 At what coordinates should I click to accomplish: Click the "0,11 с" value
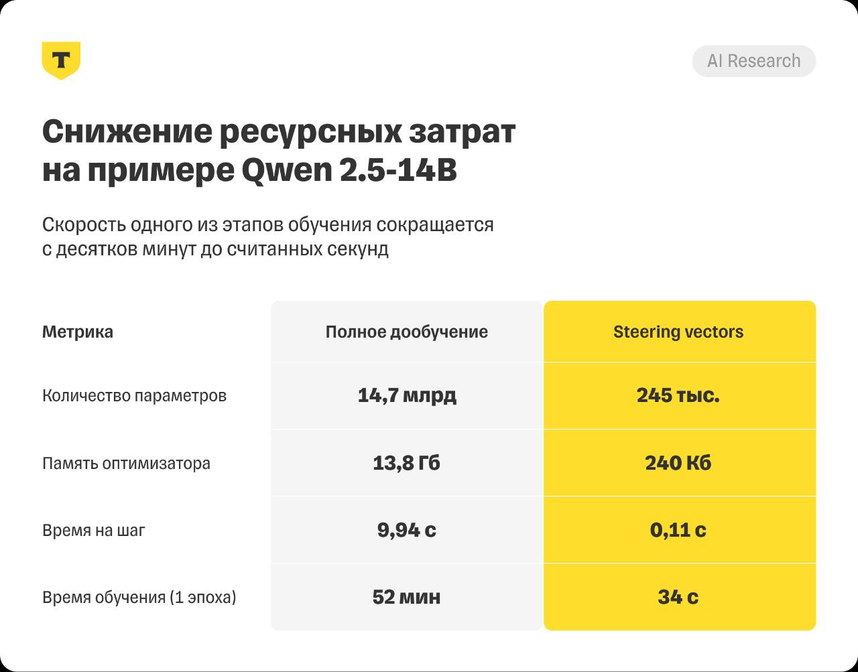(678, 530)
